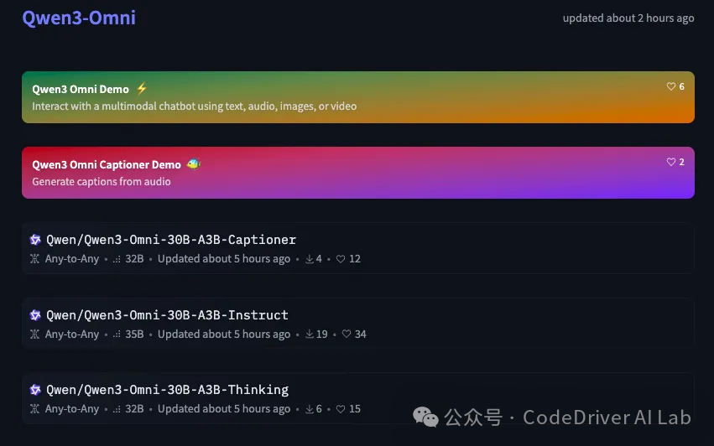Image resolution: width=714 pixels, height=446 pixels.
Task: Click the heart icon in Thinking model row
Action: (341, 408)
